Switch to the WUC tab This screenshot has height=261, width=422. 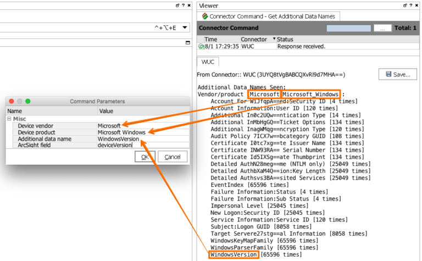pyautogui.click(x=208, y=62)
